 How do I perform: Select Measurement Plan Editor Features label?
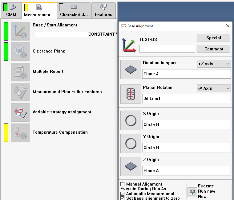pos(67,92)
